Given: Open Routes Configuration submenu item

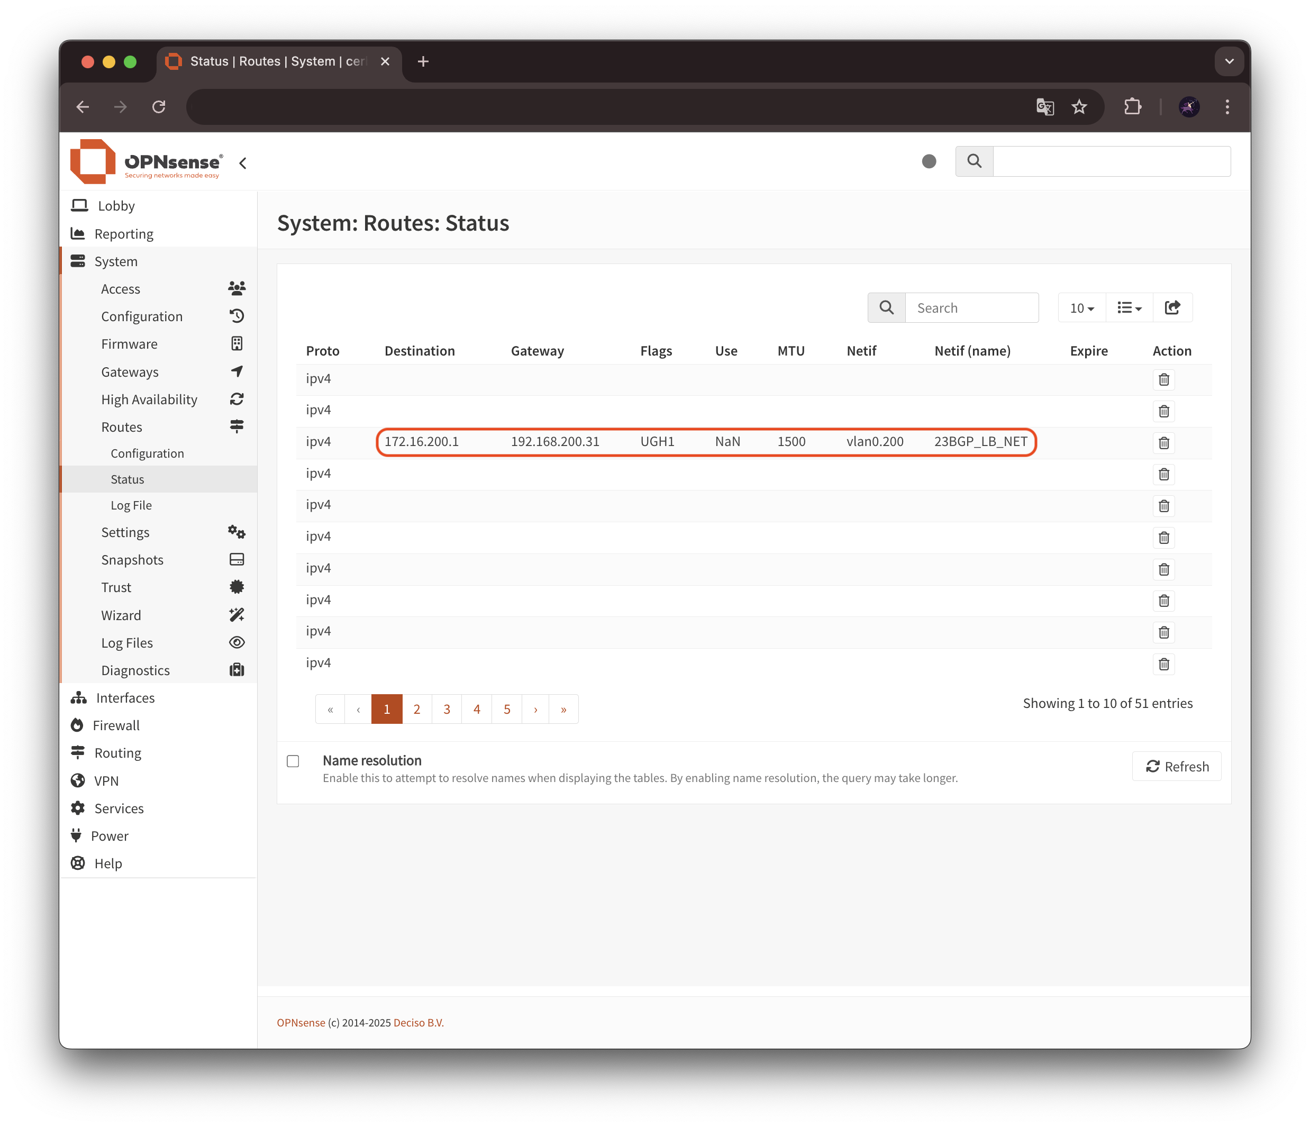Looking at the screenshot, I should coord(147,453).
